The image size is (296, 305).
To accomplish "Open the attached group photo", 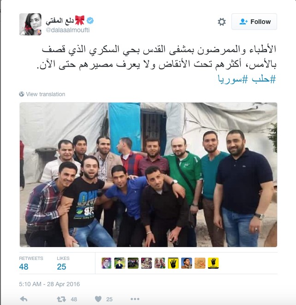I will pyautogui.click(x=148, y=175).
